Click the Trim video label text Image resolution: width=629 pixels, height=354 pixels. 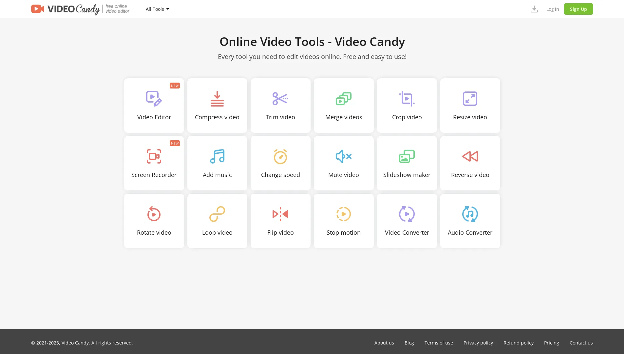coord(280,117)
